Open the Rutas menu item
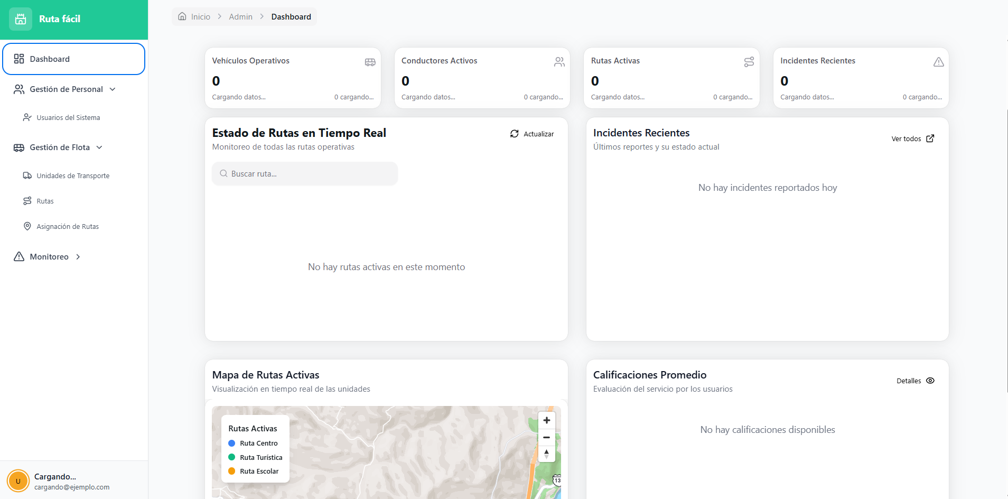This screenshot has height=499, width=1008. (45, 201)
